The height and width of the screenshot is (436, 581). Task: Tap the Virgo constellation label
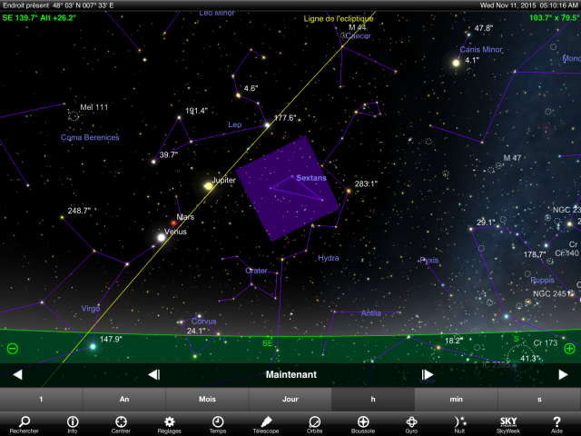point(91,309)
